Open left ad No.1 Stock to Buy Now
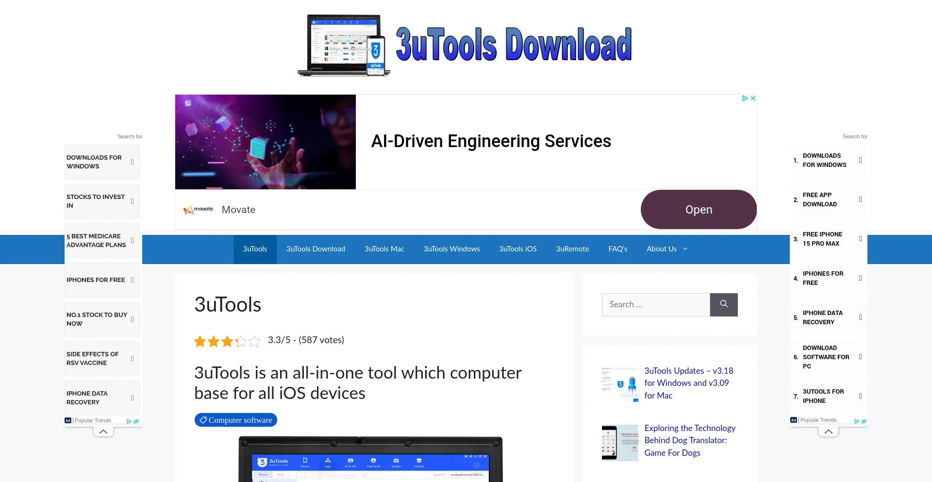The height and width of the screenshot is (482, 932). 102,319
